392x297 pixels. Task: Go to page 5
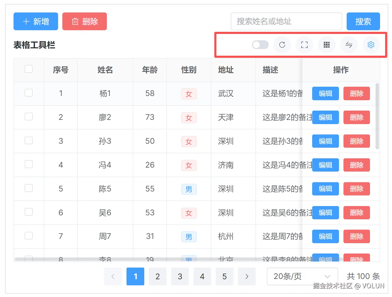tap(224, 277)
